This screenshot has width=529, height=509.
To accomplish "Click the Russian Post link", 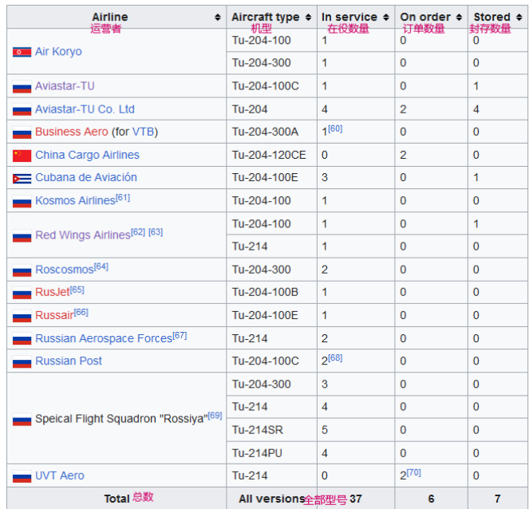I will 69,361.
